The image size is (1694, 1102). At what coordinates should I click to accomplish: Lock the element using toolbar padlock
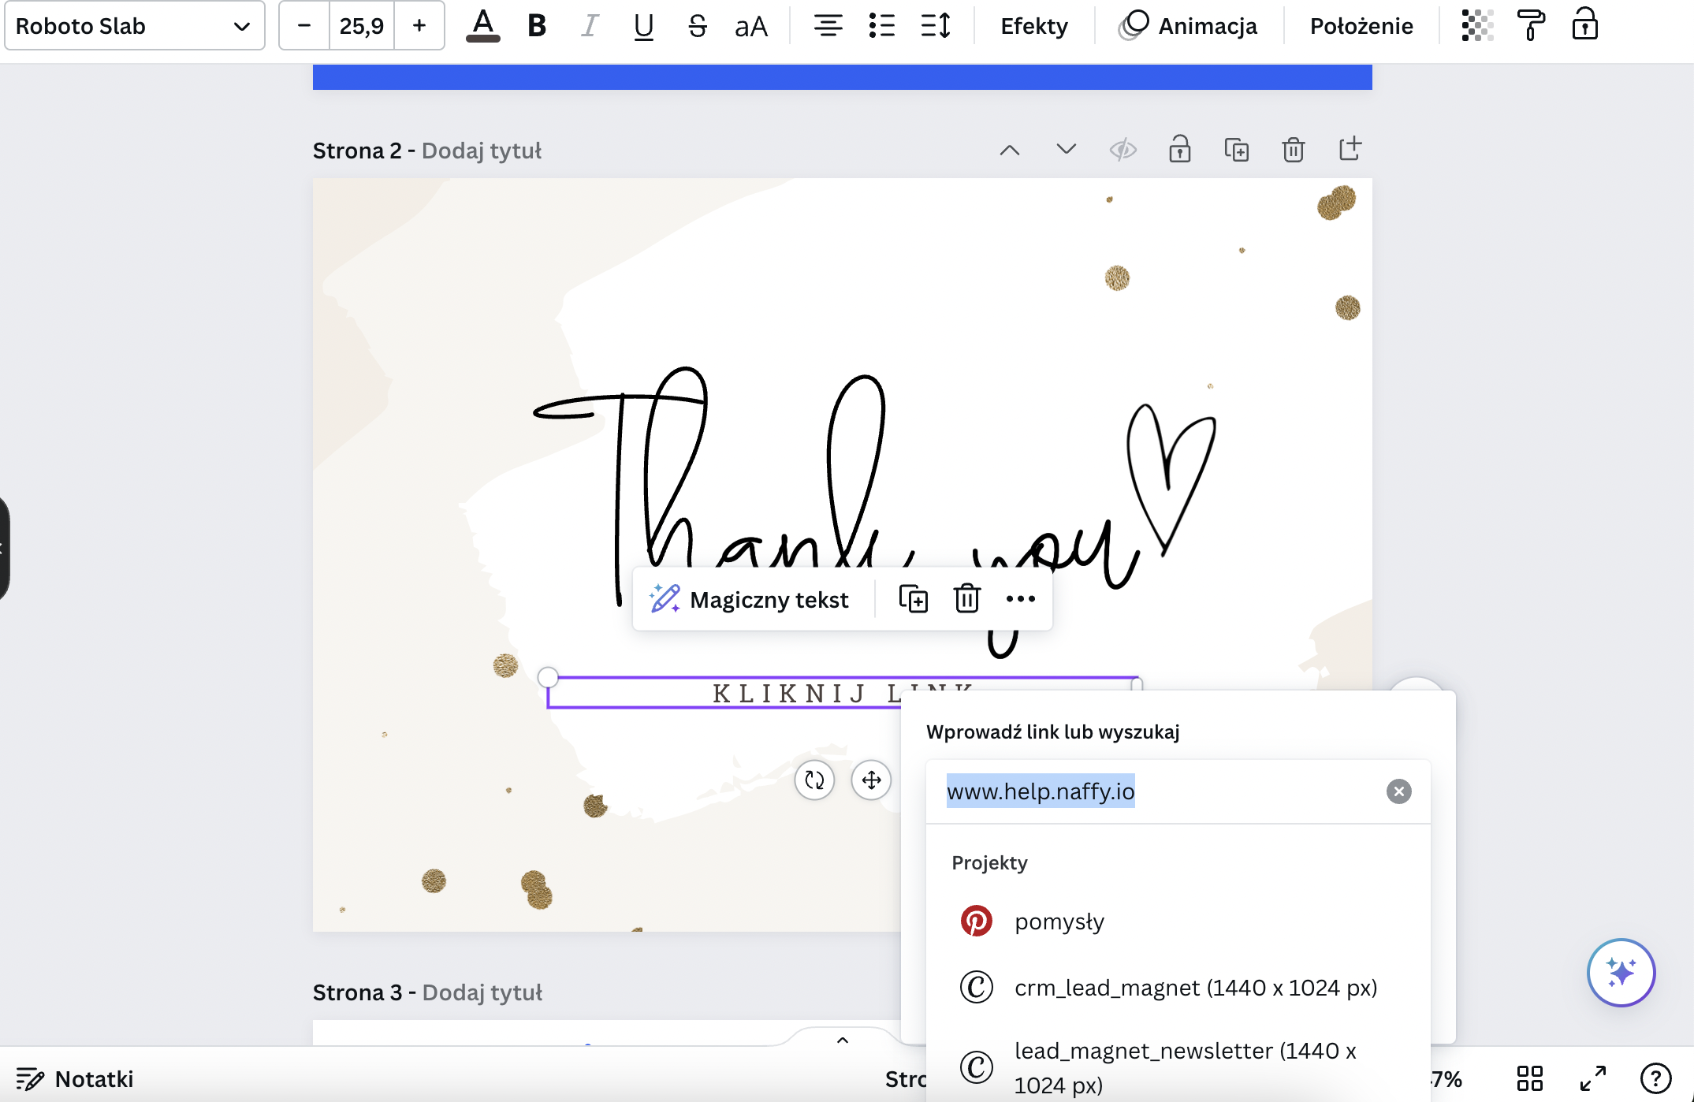point(1584,24)
